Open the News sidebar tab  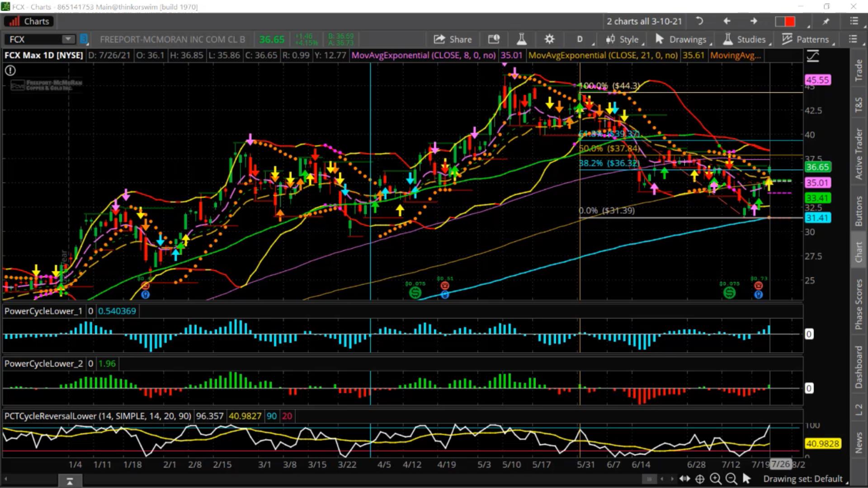(858, 442)
